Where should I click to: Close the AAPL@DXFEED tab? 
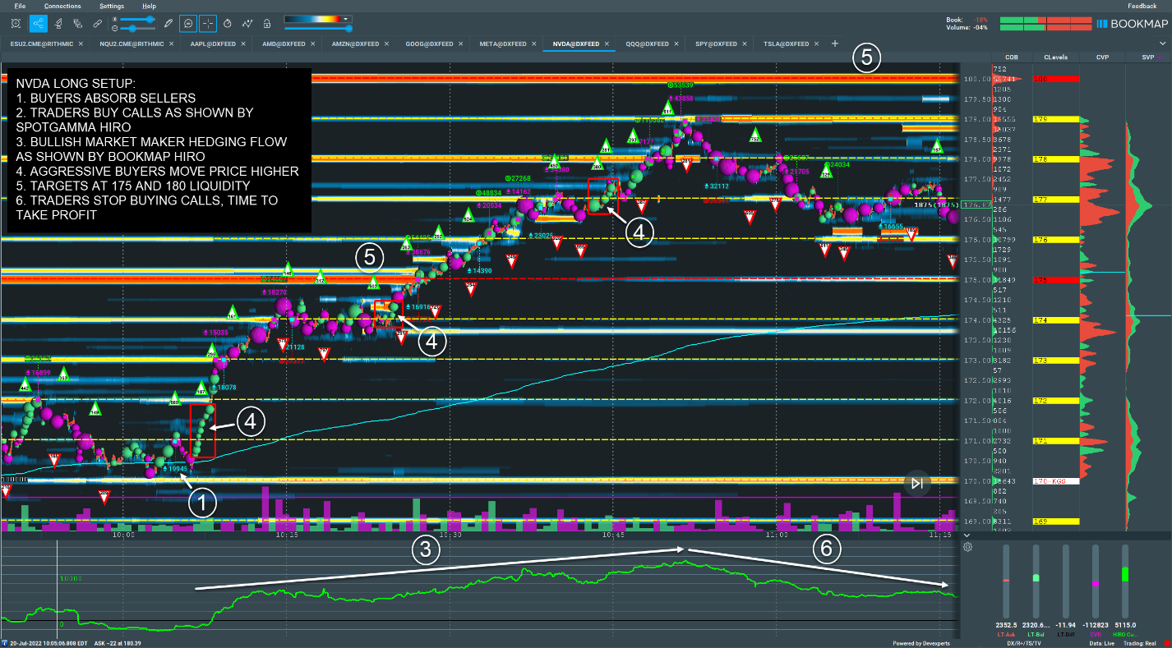[x=244, y=44]
